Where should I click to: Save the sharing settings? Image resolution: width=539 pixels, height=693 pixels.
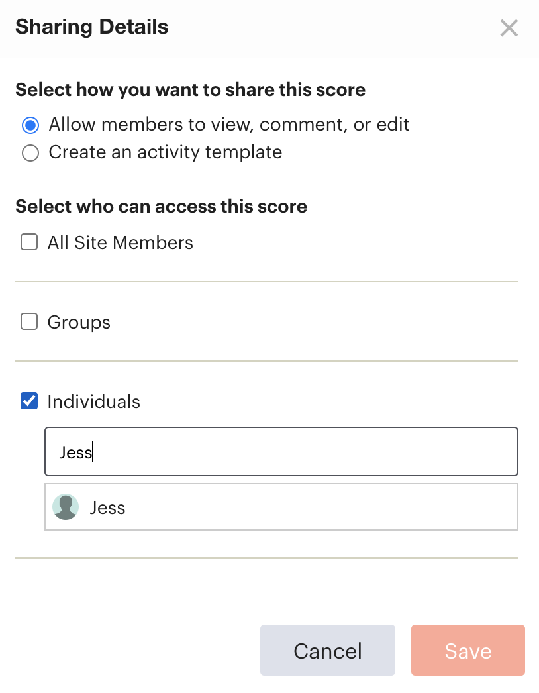468,650
